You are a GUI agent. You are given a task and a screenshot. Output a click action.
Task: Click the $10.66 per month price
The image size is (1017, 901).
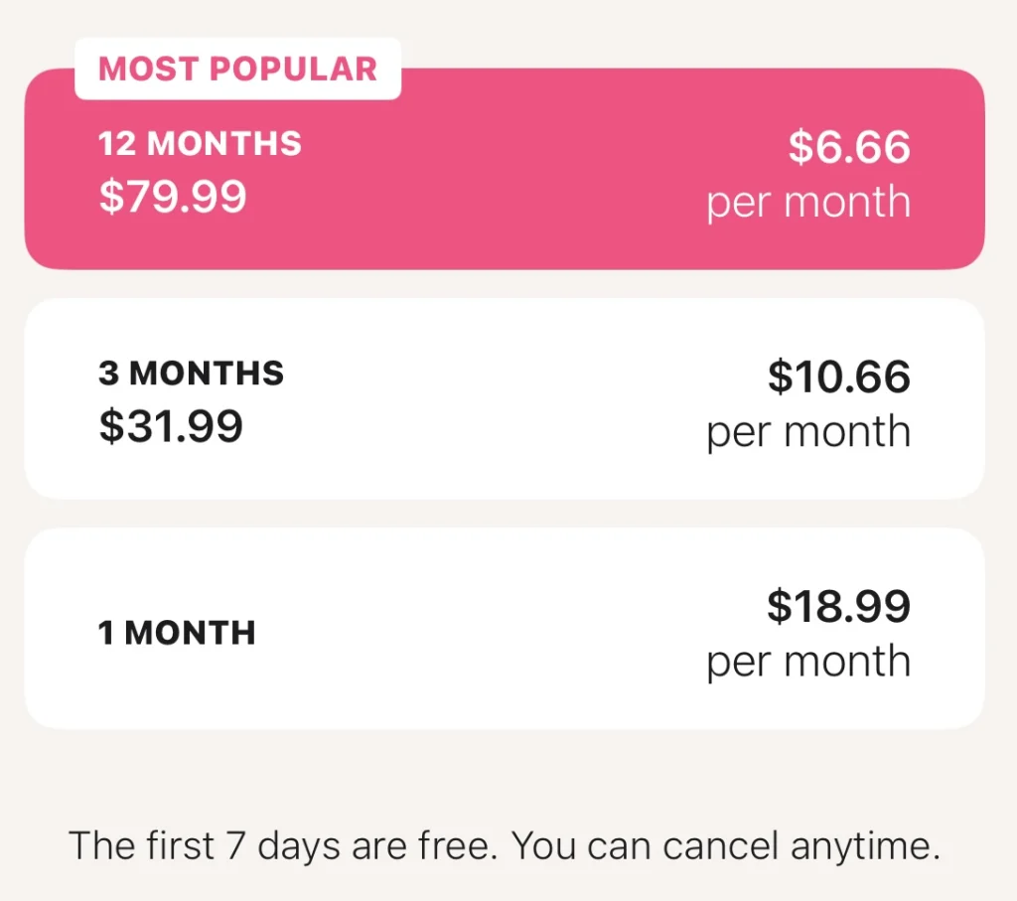tap(838, 377)
